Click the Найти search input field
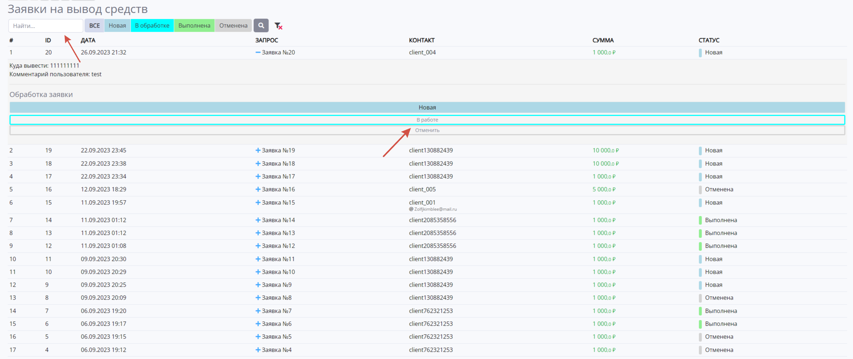The width and height of the screenshot is (853, 359). pyautogui.click(x=46, y=26)
